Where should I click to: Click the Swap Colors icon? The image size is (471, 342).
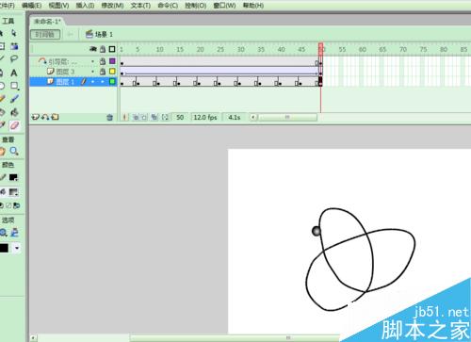16,205
